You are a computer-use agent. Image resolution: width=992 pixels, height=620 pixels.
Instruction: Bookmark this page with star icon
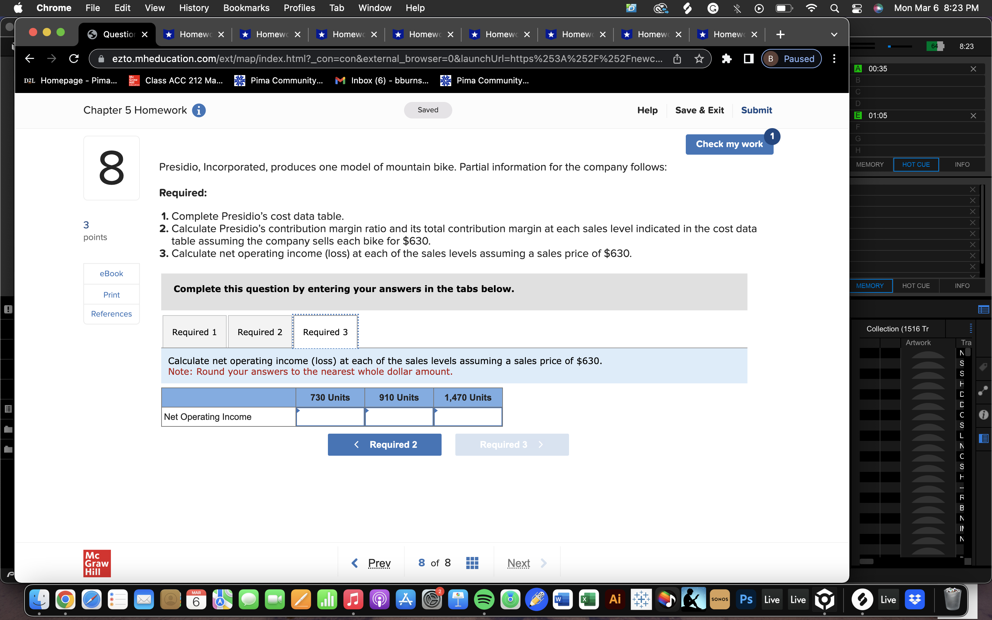click(x=699, y=59)
